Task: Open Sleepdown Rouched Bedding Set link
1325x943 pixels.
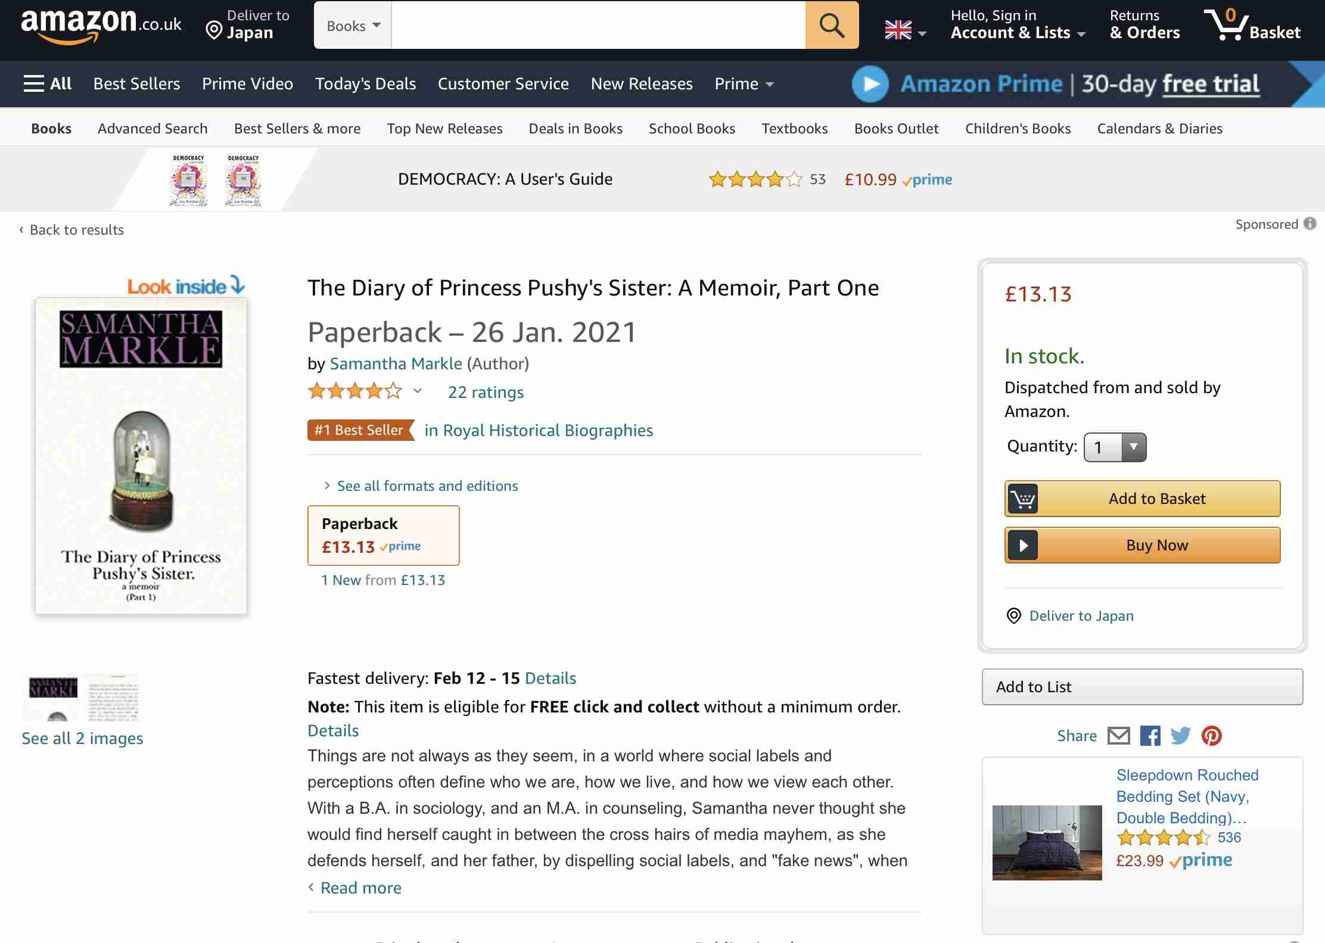Action: point(1187,796)
